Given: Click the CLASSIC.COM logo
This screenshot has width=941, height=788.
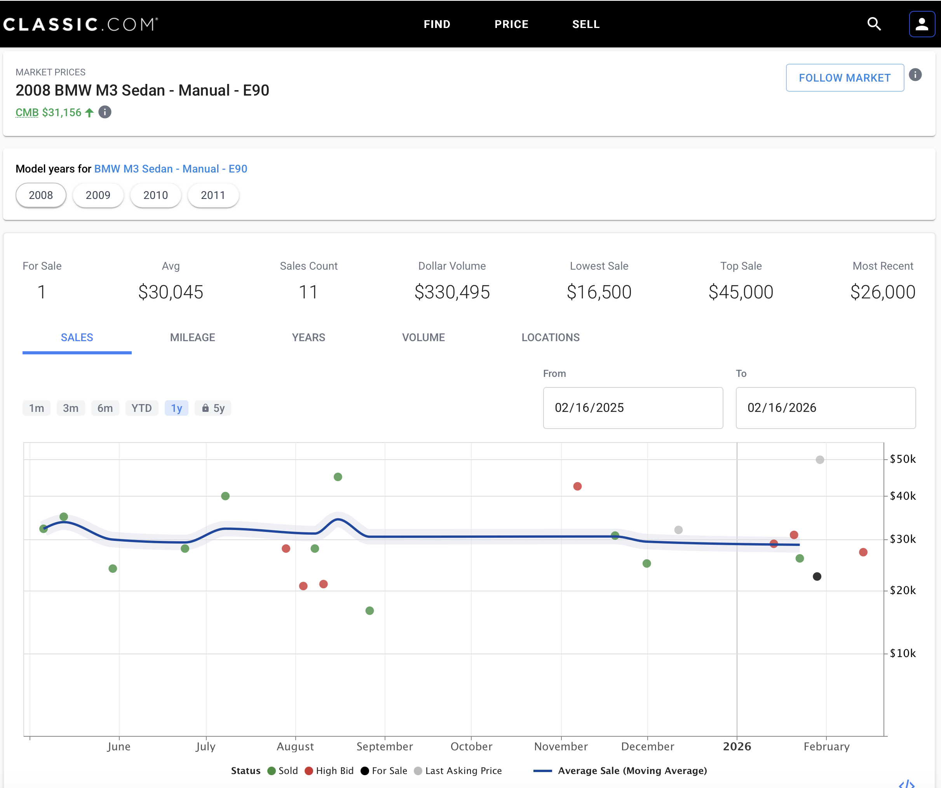Looking at the screenshot, I should pos(81,24).
